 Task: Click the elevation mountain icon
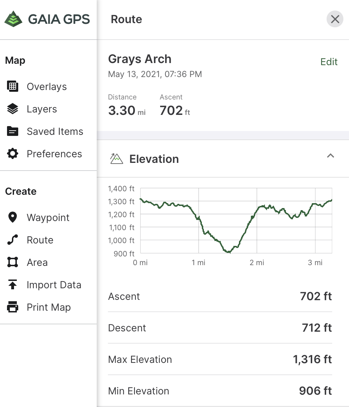116,159
